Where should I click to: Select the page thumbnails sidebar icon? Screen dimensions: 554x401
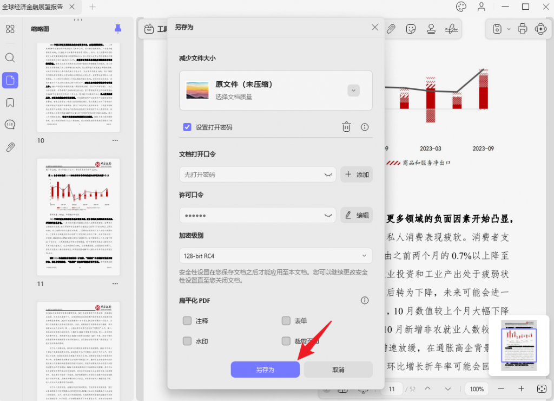[x=10, y=80]
